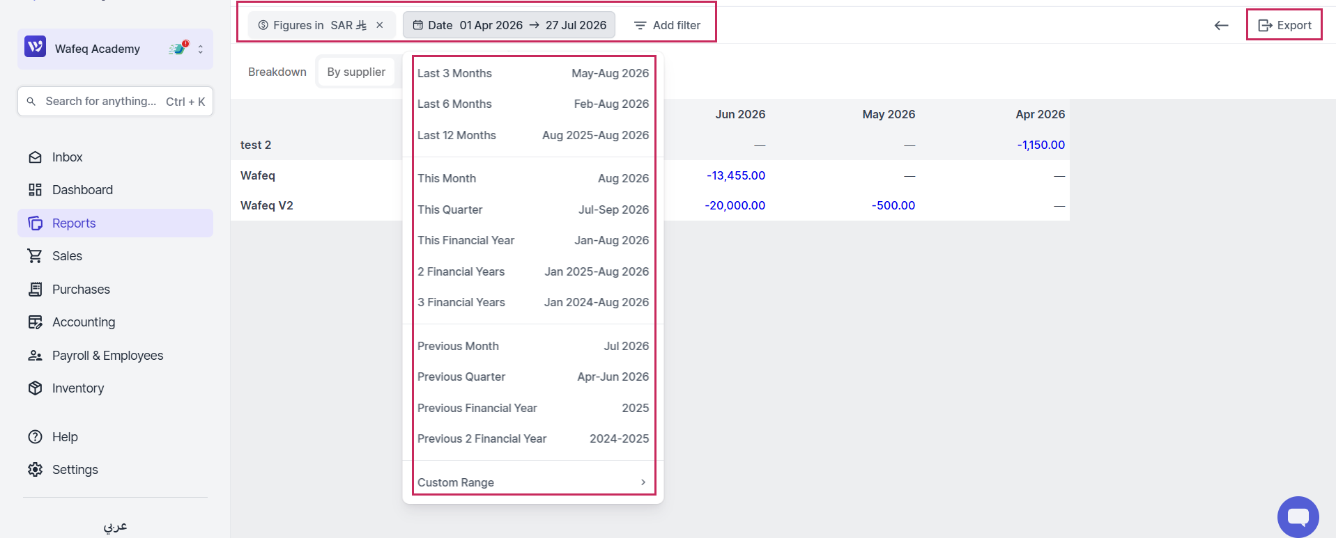This screenshot has height=538, width=1336.
Task: Open the Date range filter dropdown
Action: coord(509,25)
